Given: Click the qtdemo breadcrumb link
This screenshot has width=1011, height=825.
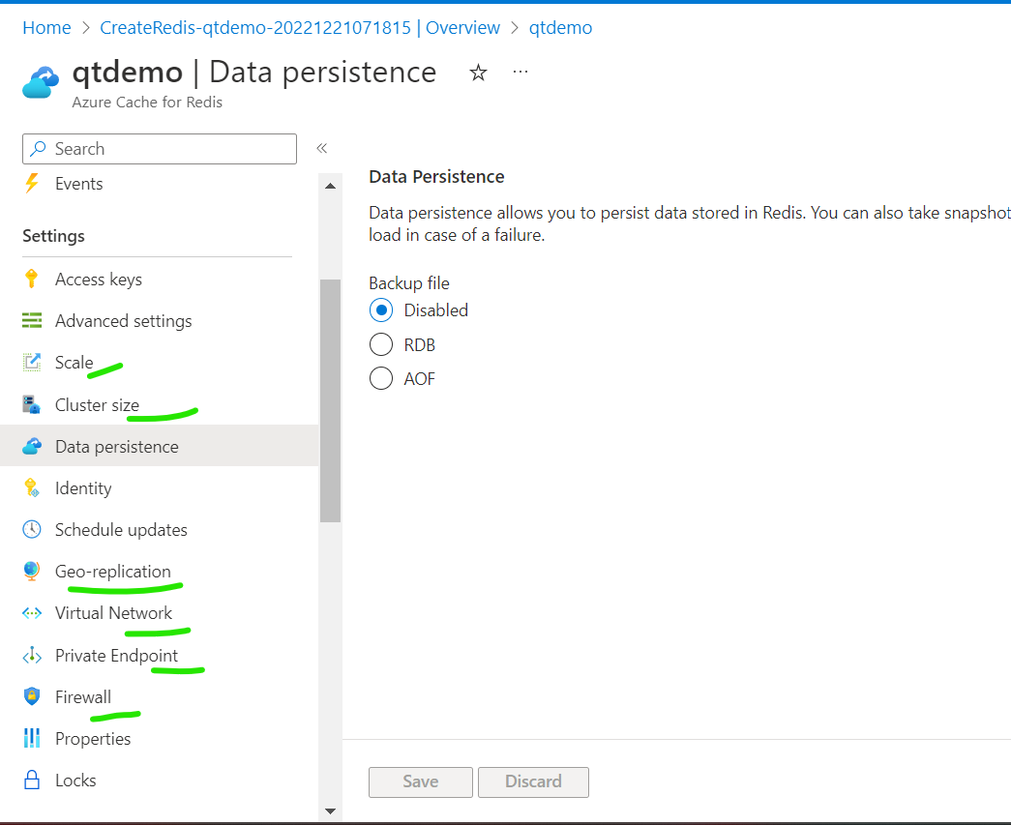Looking at the screenshot, I should click(x=560, y=28).
